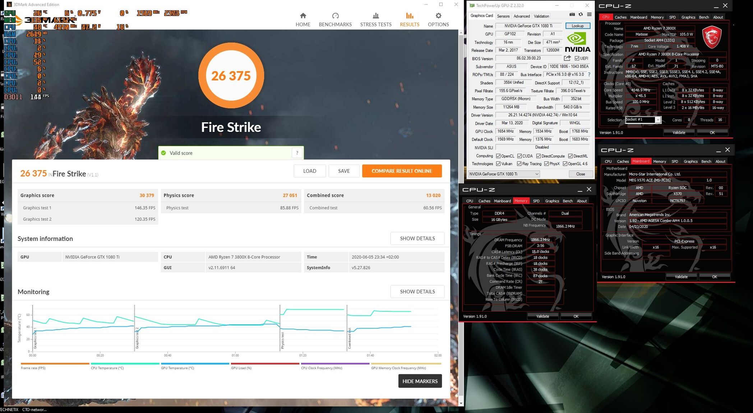753x413 pixels.
Task: Click the HIDE MARKERS button
Action: (x=420, y=381)
